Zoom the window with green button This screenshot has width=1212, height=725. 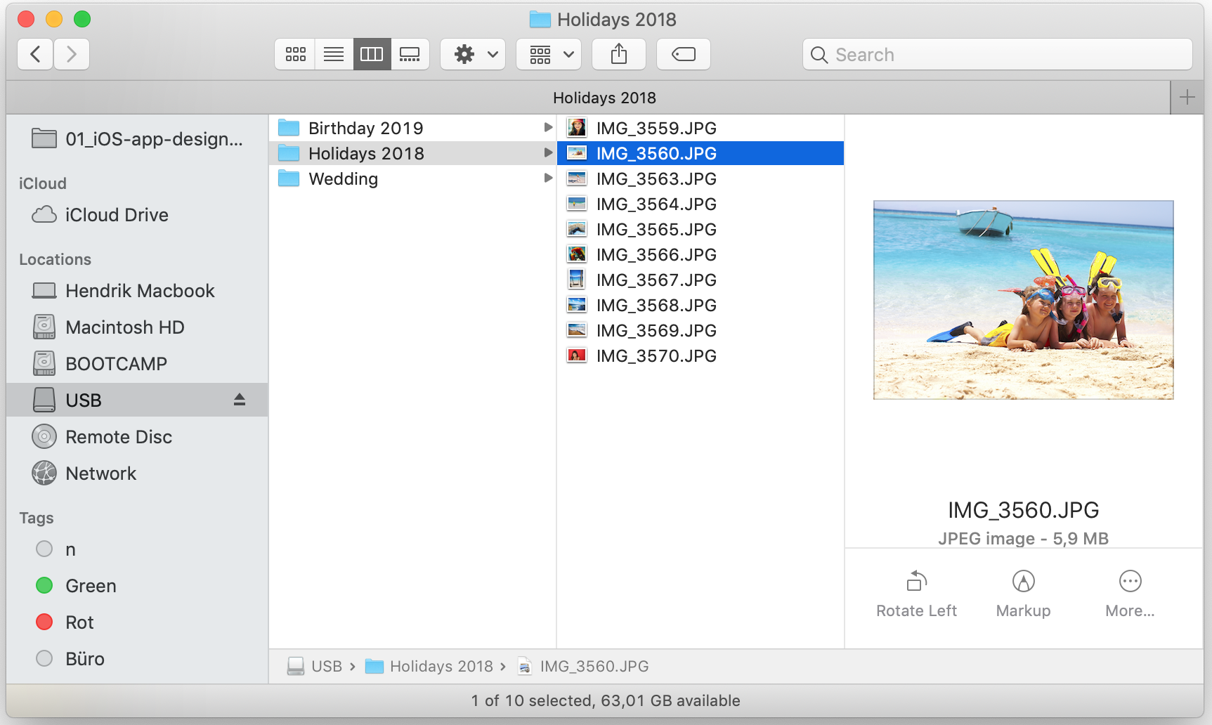[x=82, y=19]
